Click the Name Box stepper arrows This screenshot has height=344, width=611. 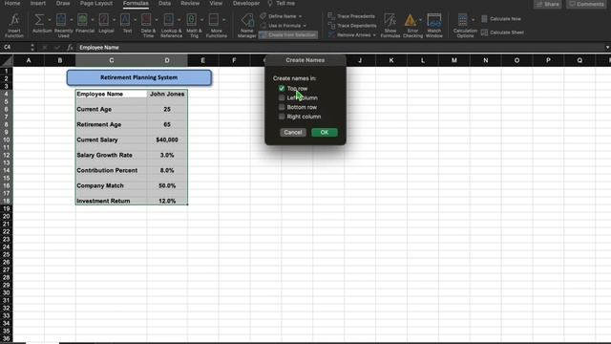point(32,47)
